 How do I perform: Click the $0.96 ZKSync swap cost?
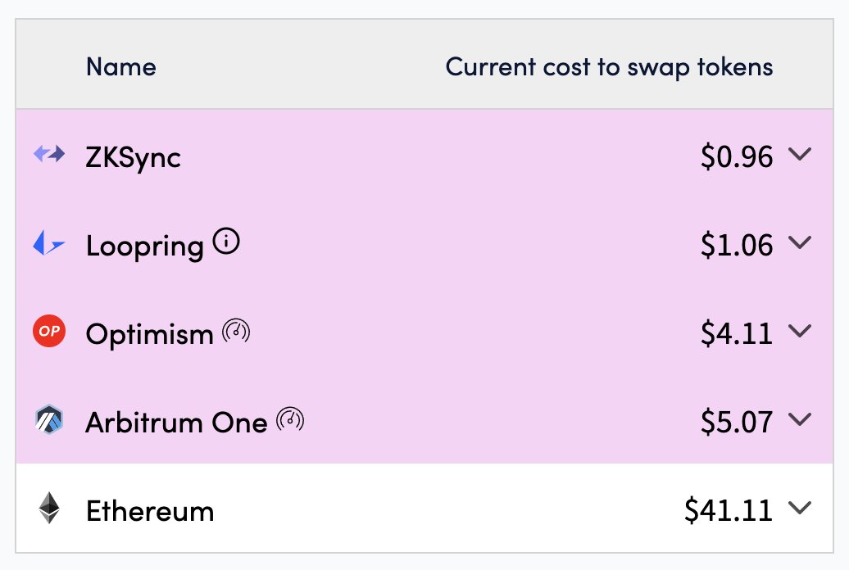point(737,157)
